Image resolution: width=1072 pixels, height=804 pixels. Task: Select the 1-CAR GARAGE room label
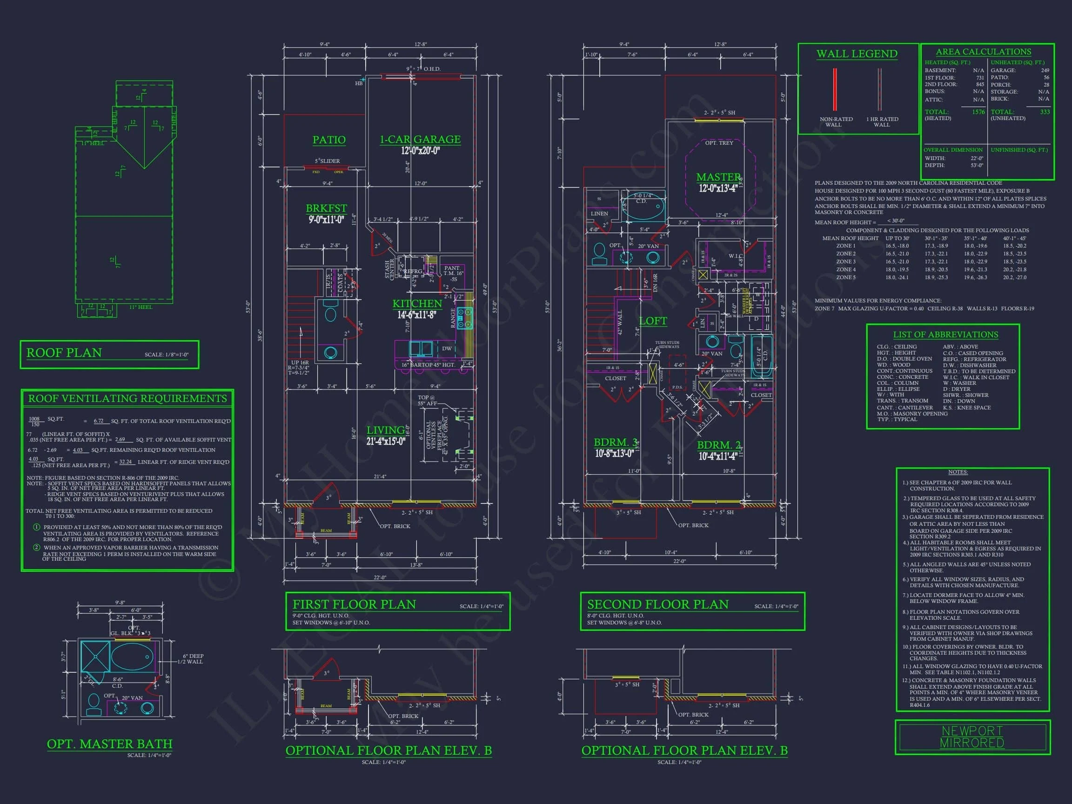pyautogui.click(x=420, y=140)
